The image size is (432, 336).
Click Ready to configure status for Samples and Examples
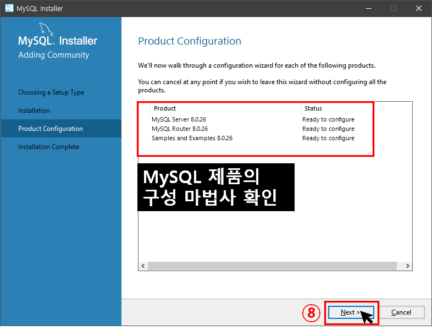click(328, 138)
